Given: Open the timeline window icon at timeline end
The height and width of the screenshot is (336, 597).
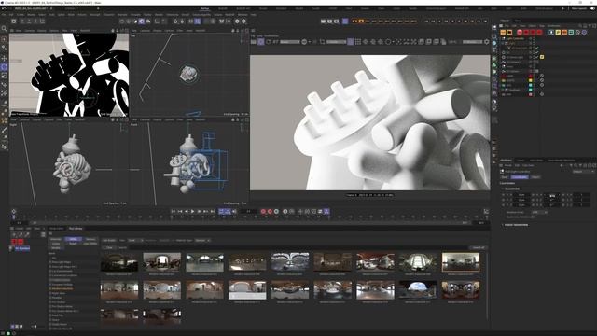Looking at the screenshot, I should 486,211.
